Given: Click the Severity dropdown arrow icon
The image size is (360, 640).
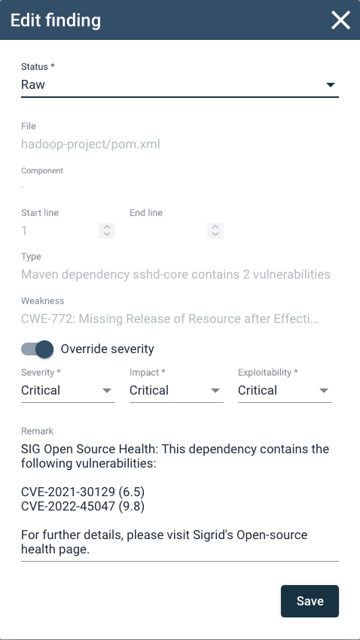Looking at the screenshot, I should (x=107, y=391).
